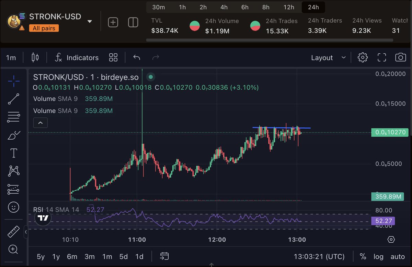Viewport: 412px width, 267px height.
Task: Click the RSI value label 52.27 on scale
Action: pyautogui.click(x=383, y=221)
